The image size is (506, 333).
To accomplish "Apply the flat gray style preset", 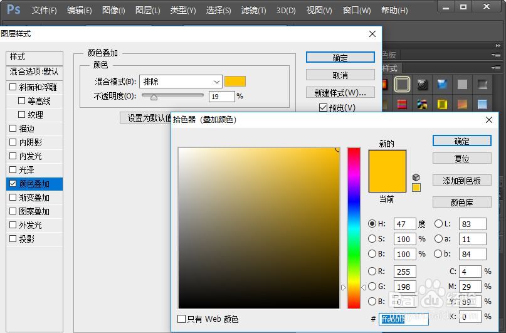I will (x=462, y=85).
